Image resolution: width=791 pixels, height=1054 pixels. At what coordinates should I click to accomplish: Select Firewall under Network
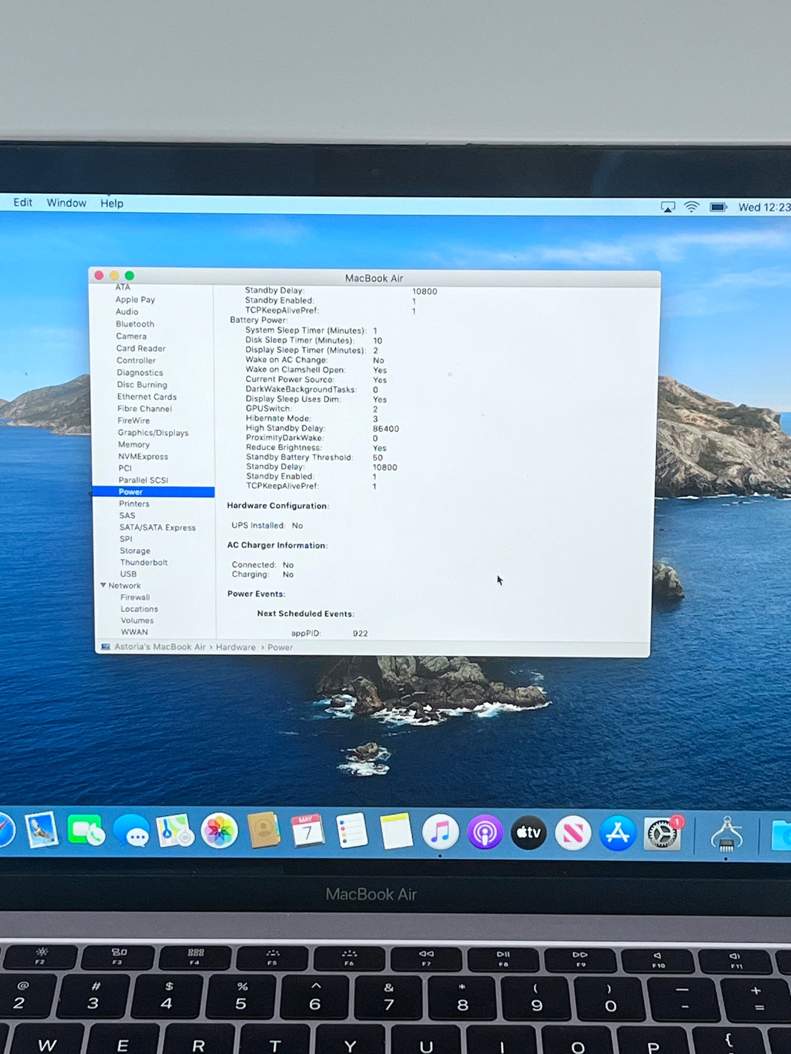tap(135, 597)
